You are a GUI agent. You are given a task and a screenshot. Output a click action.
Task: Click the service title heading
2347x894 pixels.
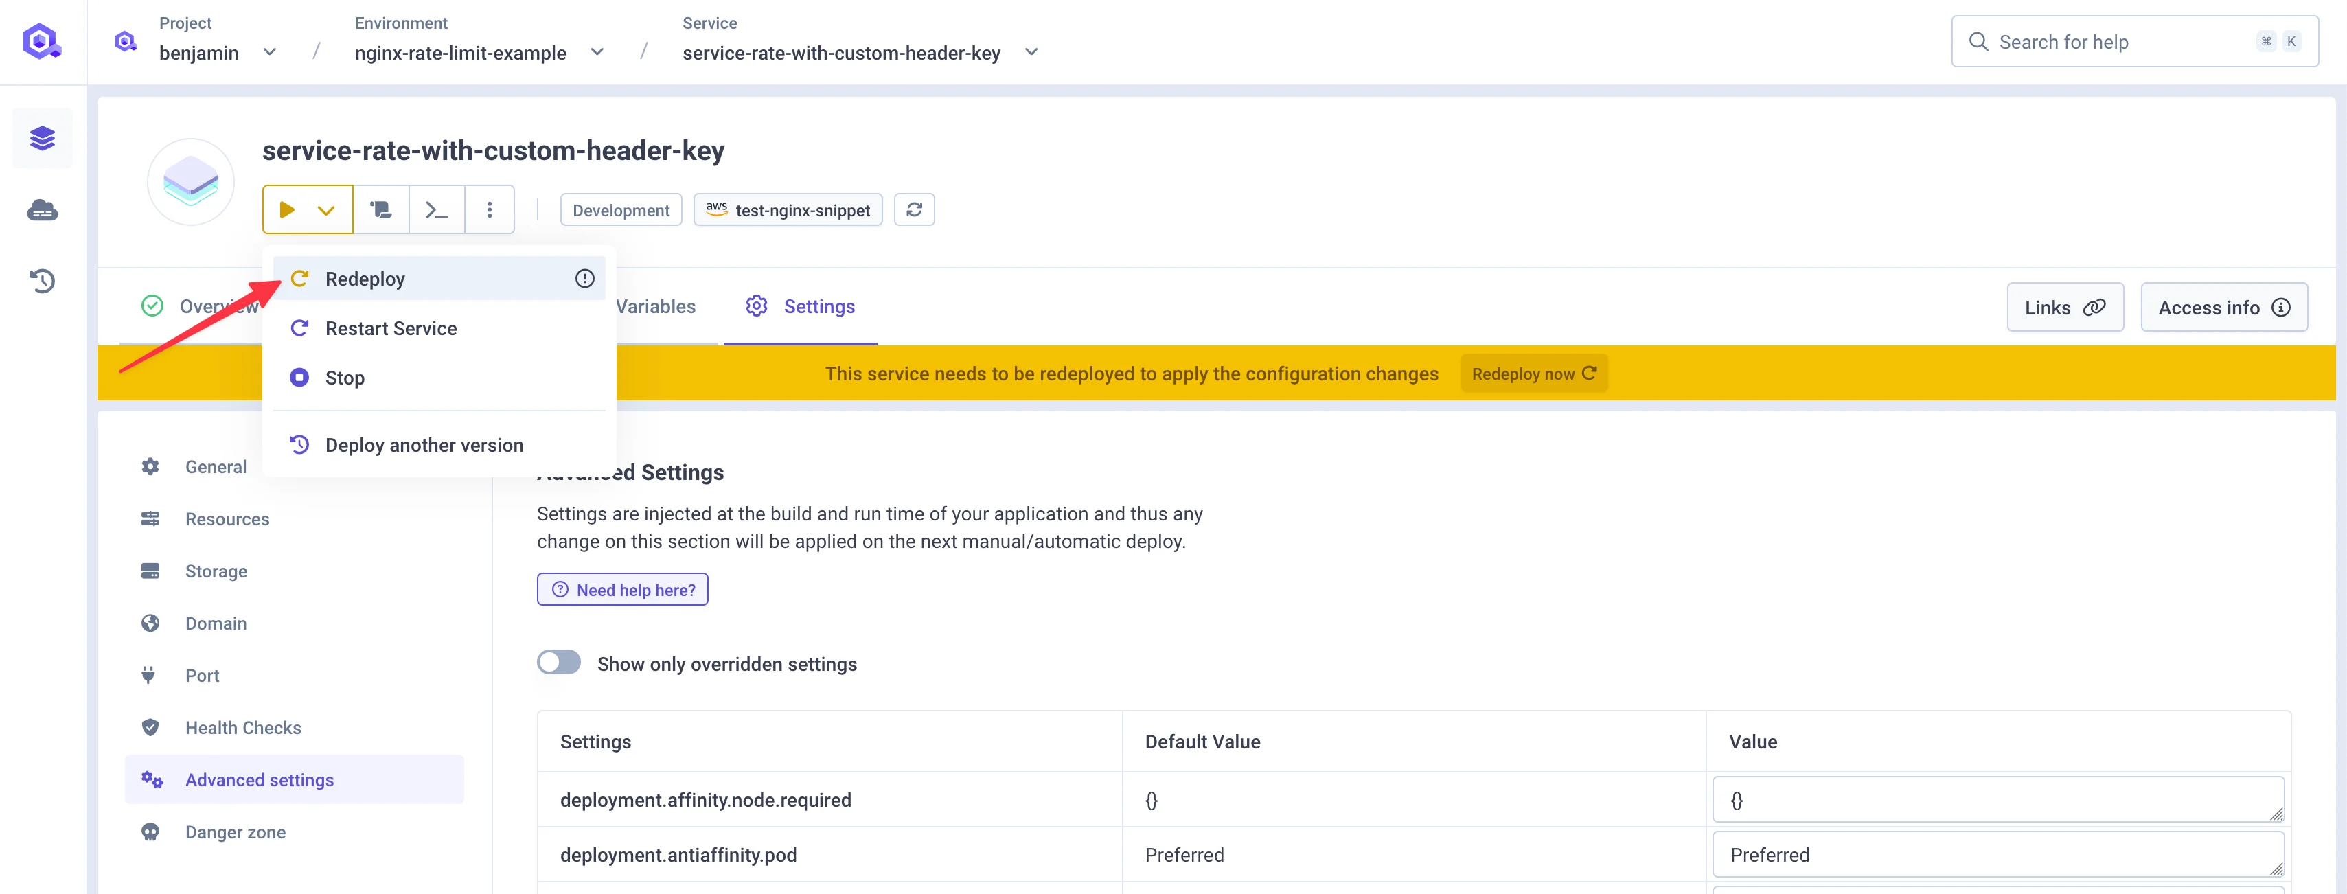pos(493,150)
